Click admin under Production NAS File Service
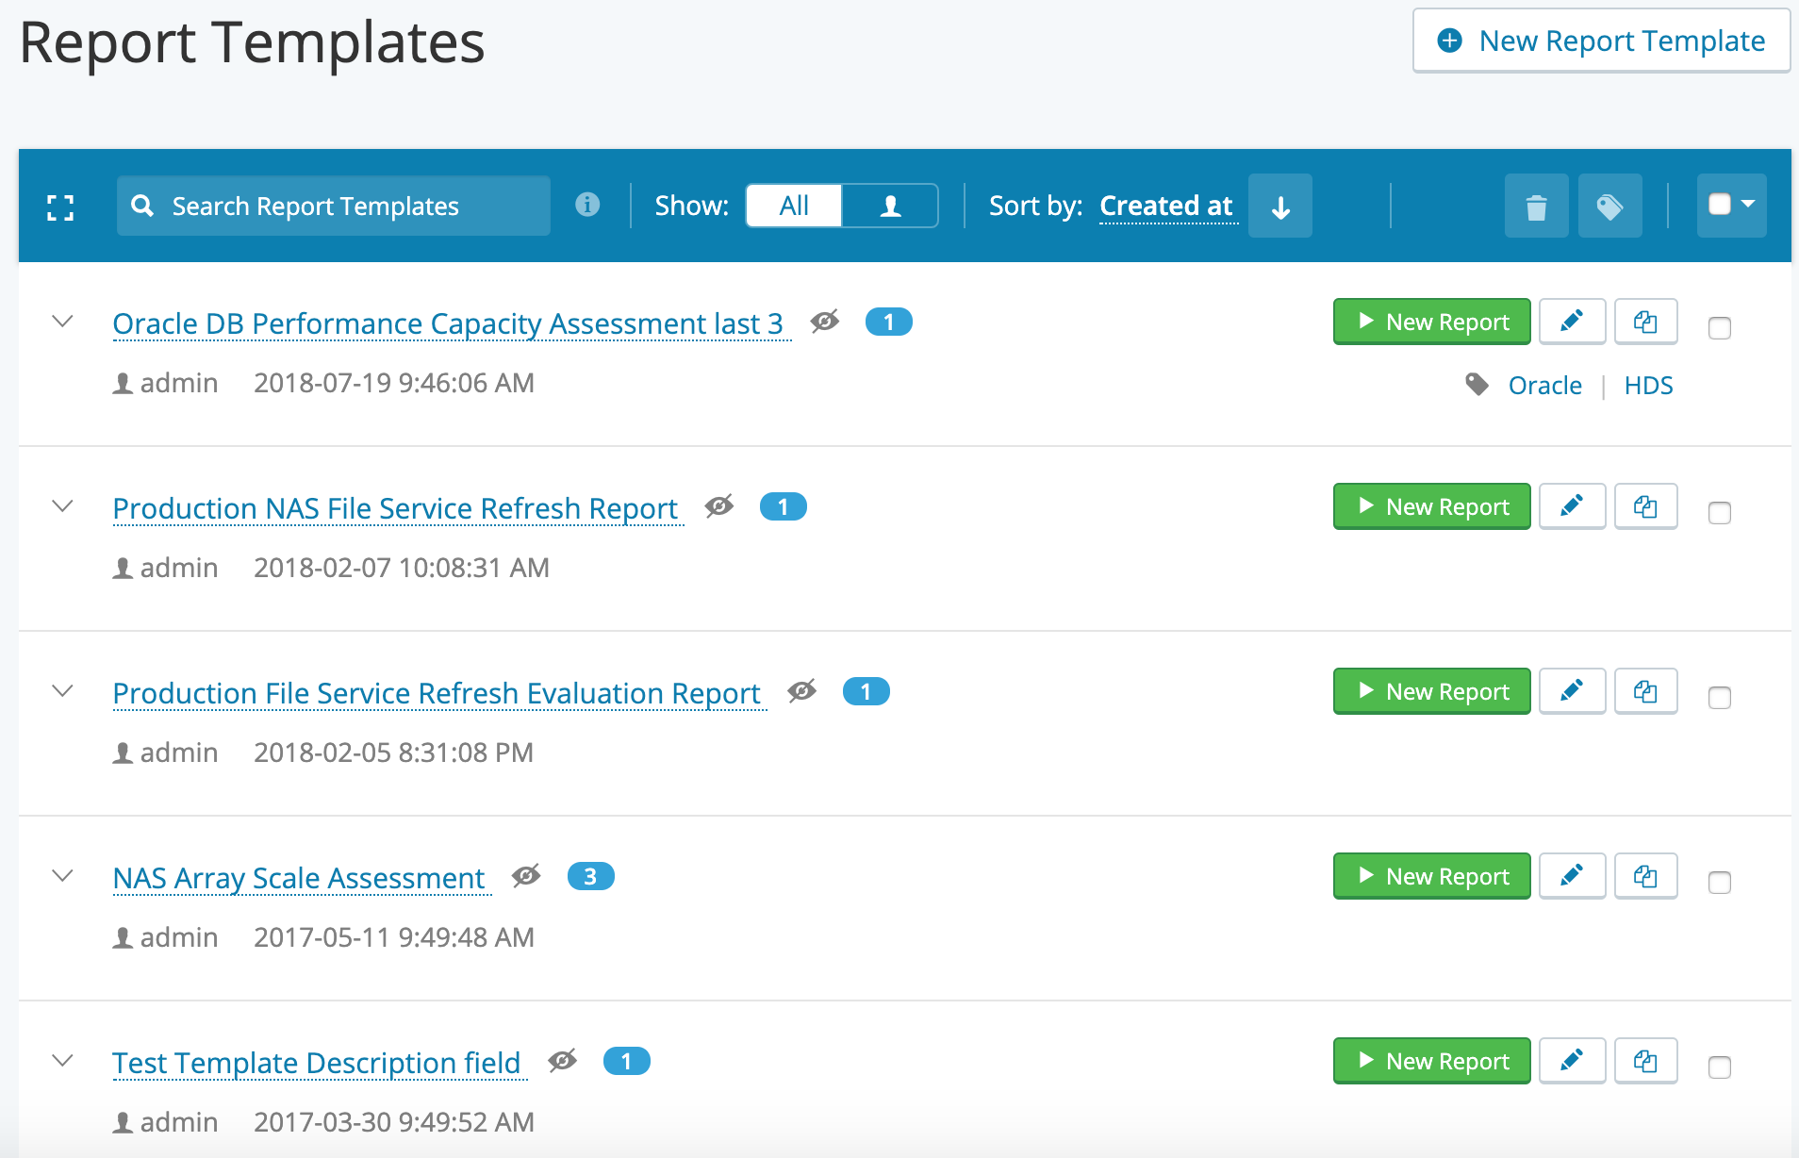 pyautogui.click(x=179, y=568)
